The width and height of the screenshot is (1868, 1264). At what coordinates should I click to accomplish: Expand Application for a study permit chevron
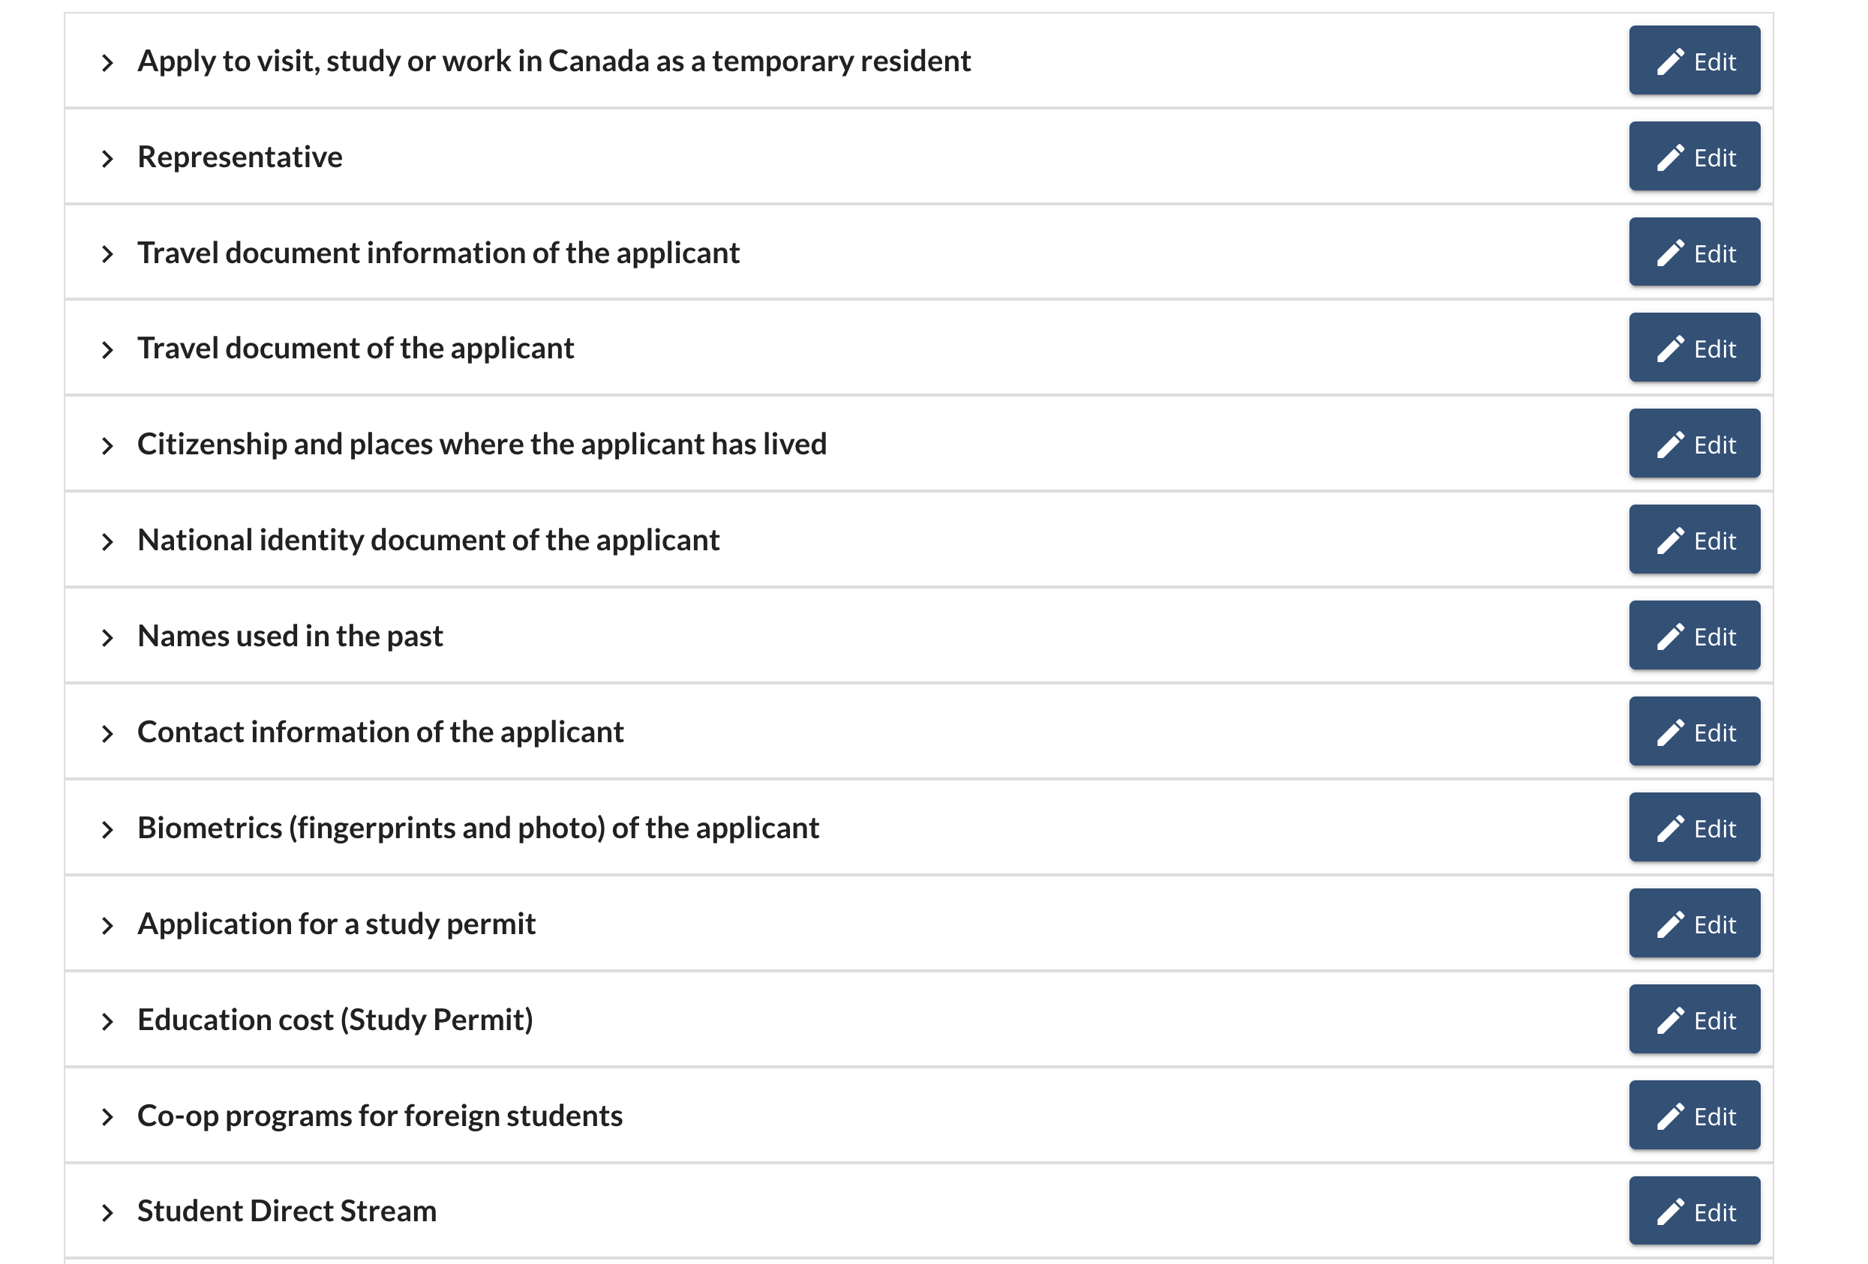(x=108, y=925)
